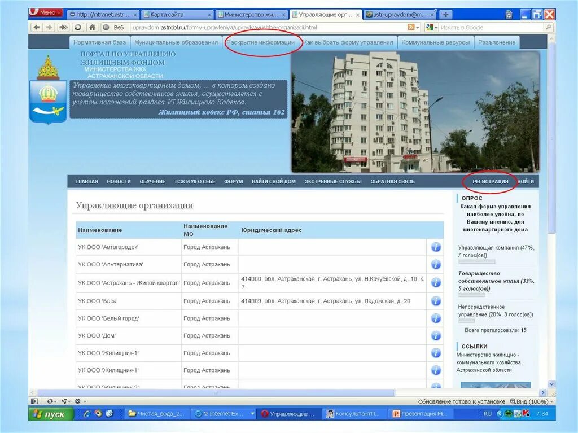The height and width of the screenshot is (433, 578).
Task: Open the Opera Меню button
Action: 46,12
